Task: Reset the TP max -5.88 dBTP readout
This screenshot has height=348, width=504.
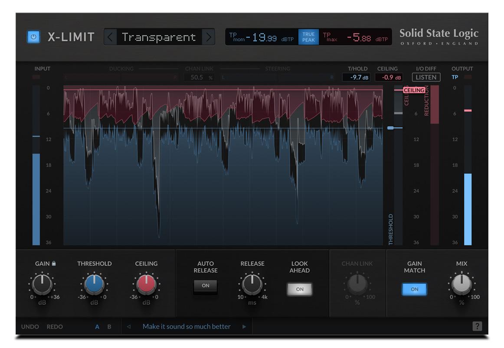Action: pos(355,37)
